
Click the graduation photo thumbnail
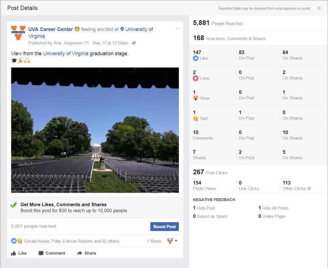click(95, 130)
